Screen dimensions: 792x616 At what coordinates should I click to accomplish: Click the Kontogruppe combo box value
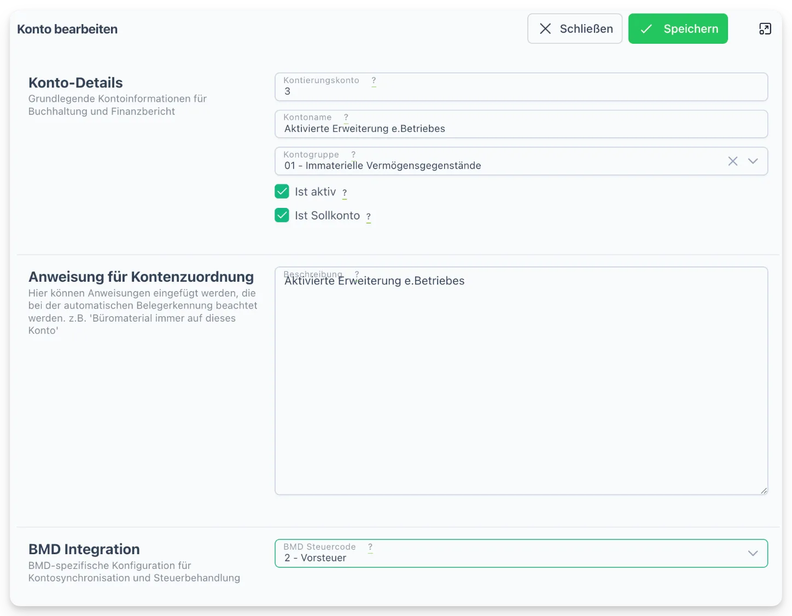point(383,166)
